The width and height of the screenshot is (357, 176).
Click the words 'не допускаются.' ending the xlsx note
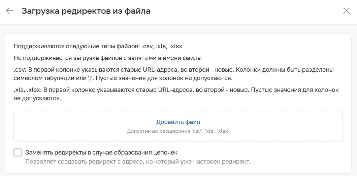pos(38,99)
